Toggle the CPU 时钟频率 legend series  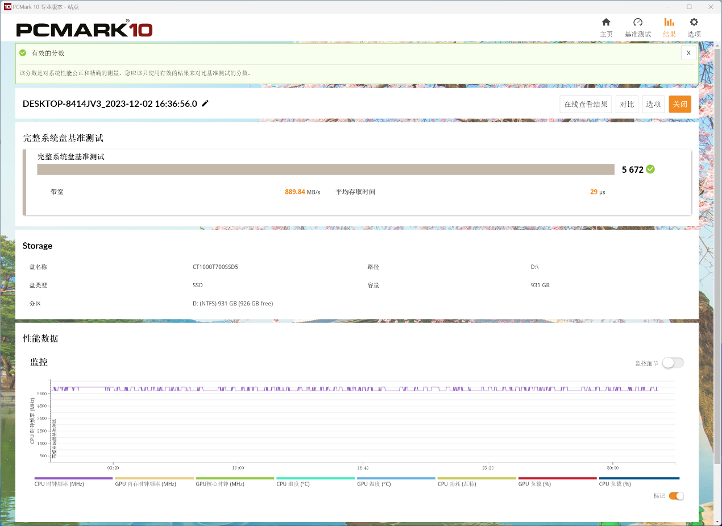tap(59, 484)
